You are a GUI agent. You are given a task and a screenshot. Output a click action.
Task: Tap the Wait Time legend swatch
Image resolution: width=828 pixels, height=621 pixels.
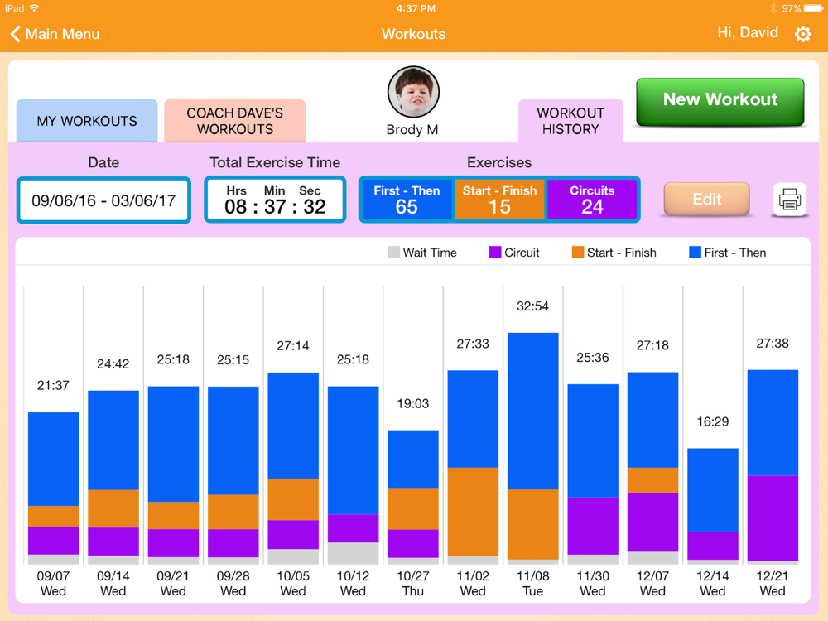[x=393, y=252]
